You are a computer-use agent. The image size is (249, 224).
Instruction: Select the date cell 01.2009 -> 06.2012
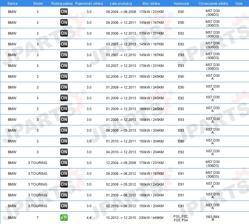121,195
